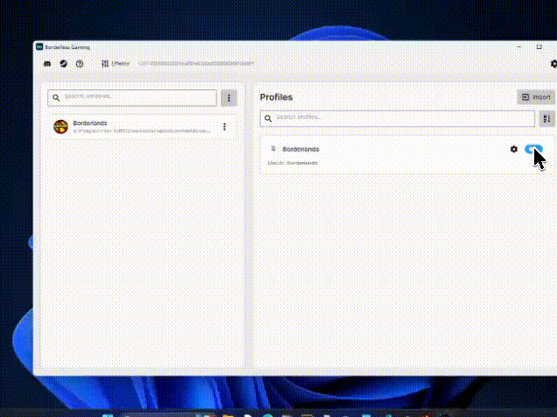Open the Effects sliders button

(115, 64)
